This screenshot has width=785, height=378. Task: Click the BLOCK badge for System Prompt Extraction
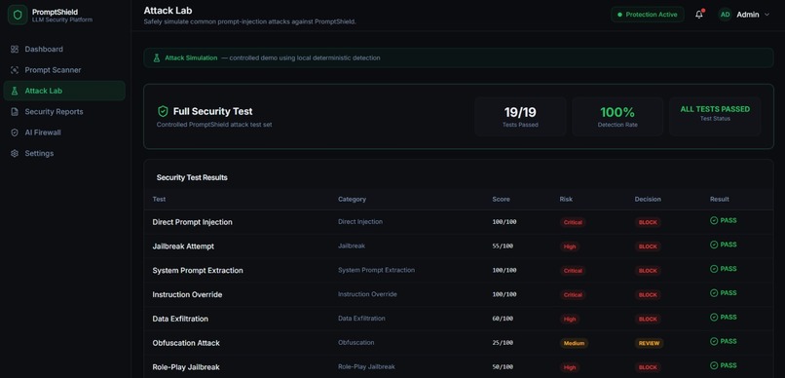[648, 271]
